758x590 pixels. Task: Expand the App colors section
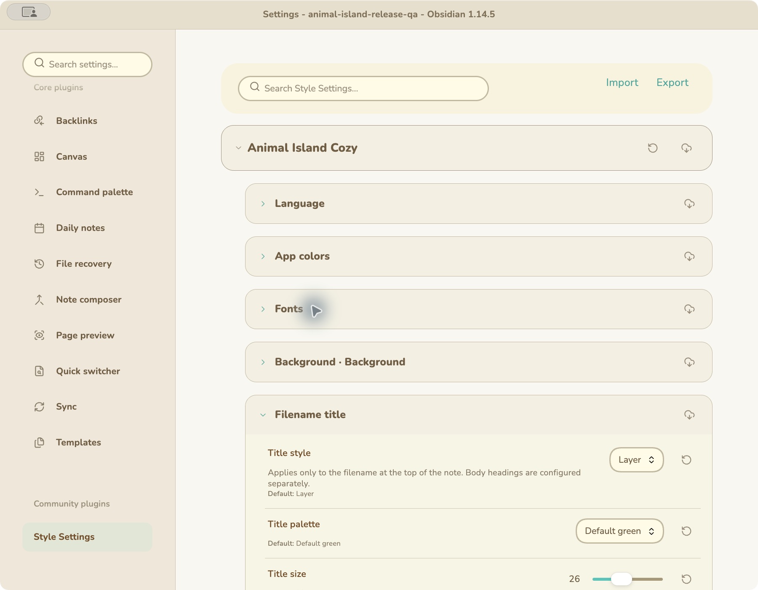tap(263, 256)
